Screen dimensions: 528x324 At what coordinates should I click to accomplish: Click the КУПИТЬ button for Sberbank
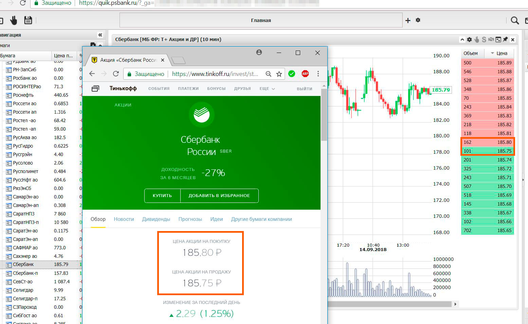coord(162,196)
